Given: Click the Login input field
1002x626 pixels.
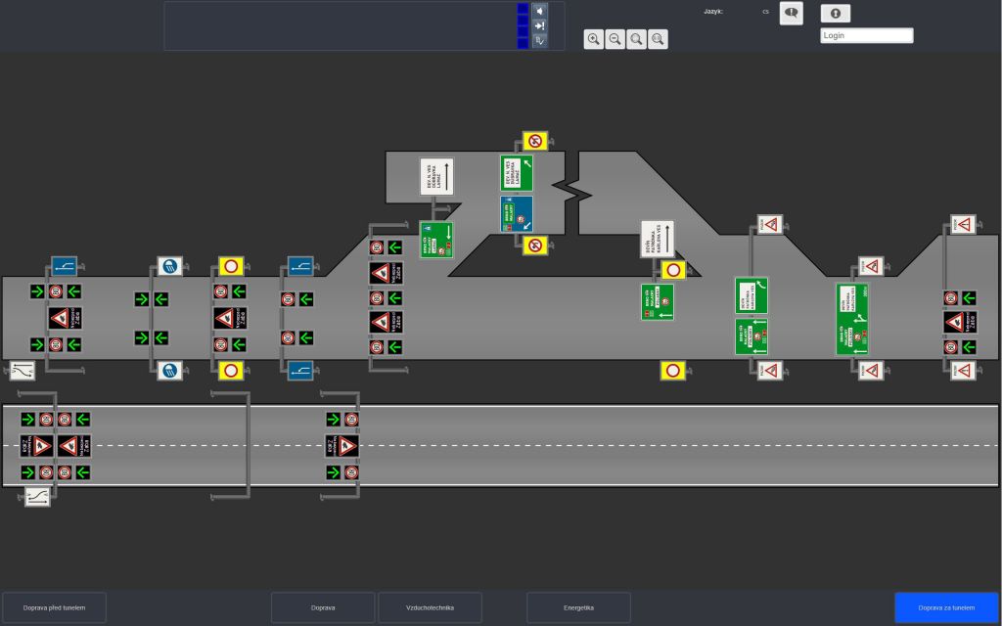Looking at the screenshot, I should click(866, 35).
